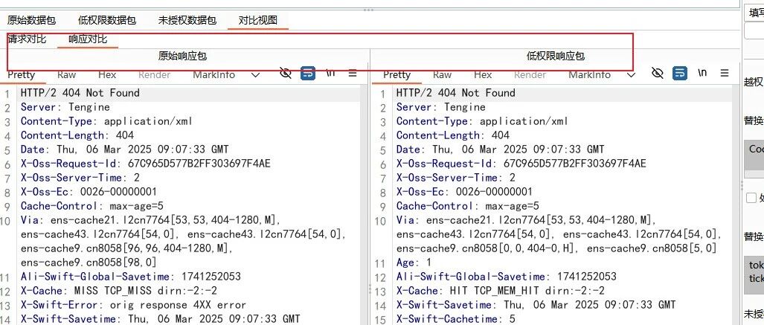Image resolution: width=764 pixels, height=325 pixels.
Task: Click Via header line in 原始响应包 pane
Action: [x=183, y=241]
